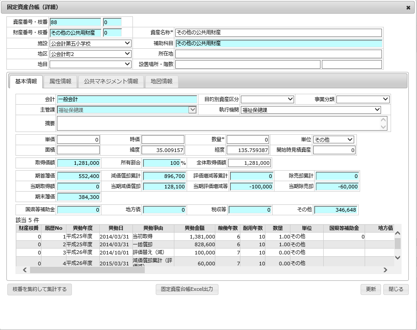Viewport: 417px width, 330px height.
Task: Focus the 当期評価増減等 field -100,000
Action: pyautogui.click(x=252, y=187)
